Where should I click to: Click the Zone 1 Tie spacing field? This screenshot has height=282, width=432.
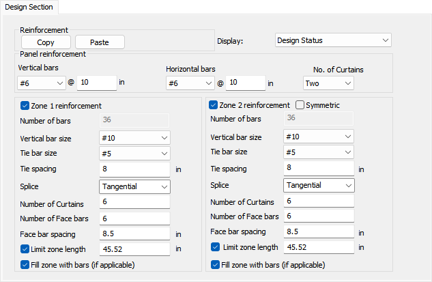pyautogui.click(x=134, y=169)
